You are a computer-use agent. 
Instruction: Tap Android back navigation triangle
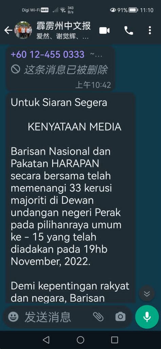click(46, 340)
